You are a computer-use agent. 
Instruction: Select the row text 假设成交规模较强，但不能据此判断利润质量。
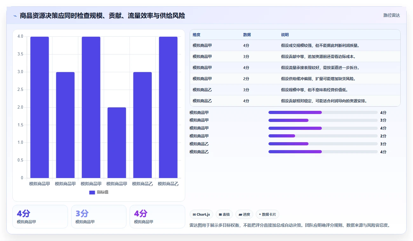(320, 46)
